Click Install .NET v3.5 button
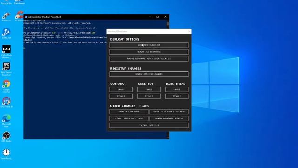This screenshot has height=168, width=298. coord(149,126)
